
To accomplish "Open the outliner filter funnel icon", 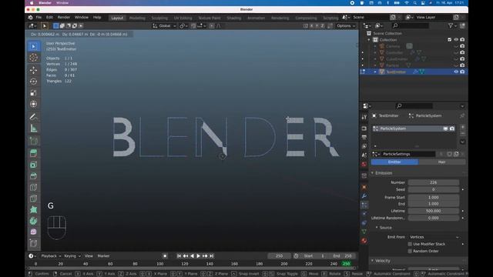I will click(x=451, y=25).
